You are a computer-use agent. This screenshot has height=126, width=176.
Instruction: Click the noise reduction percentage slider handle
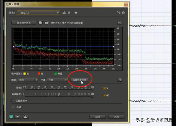click(x=92, y=89)
